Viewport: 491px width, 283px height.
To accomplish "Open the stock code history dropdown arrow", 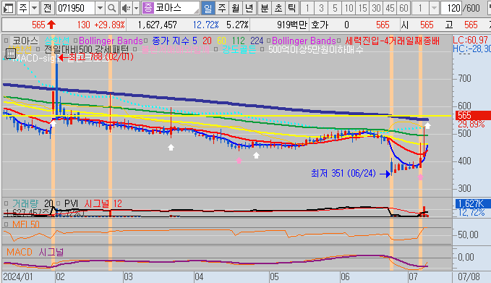I will click(100, 8).
